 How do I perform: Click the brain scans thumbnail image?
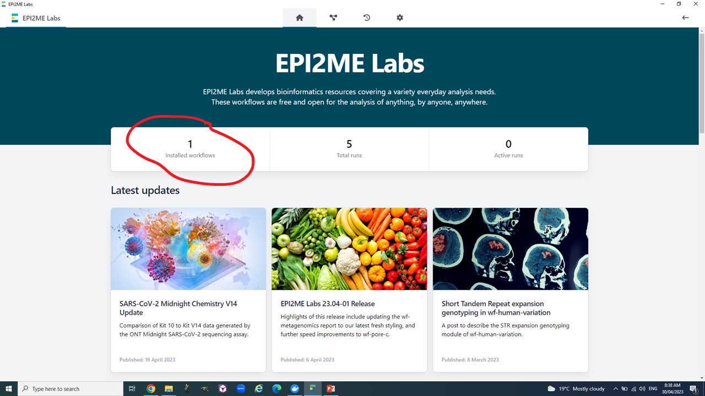coord(511,249)
